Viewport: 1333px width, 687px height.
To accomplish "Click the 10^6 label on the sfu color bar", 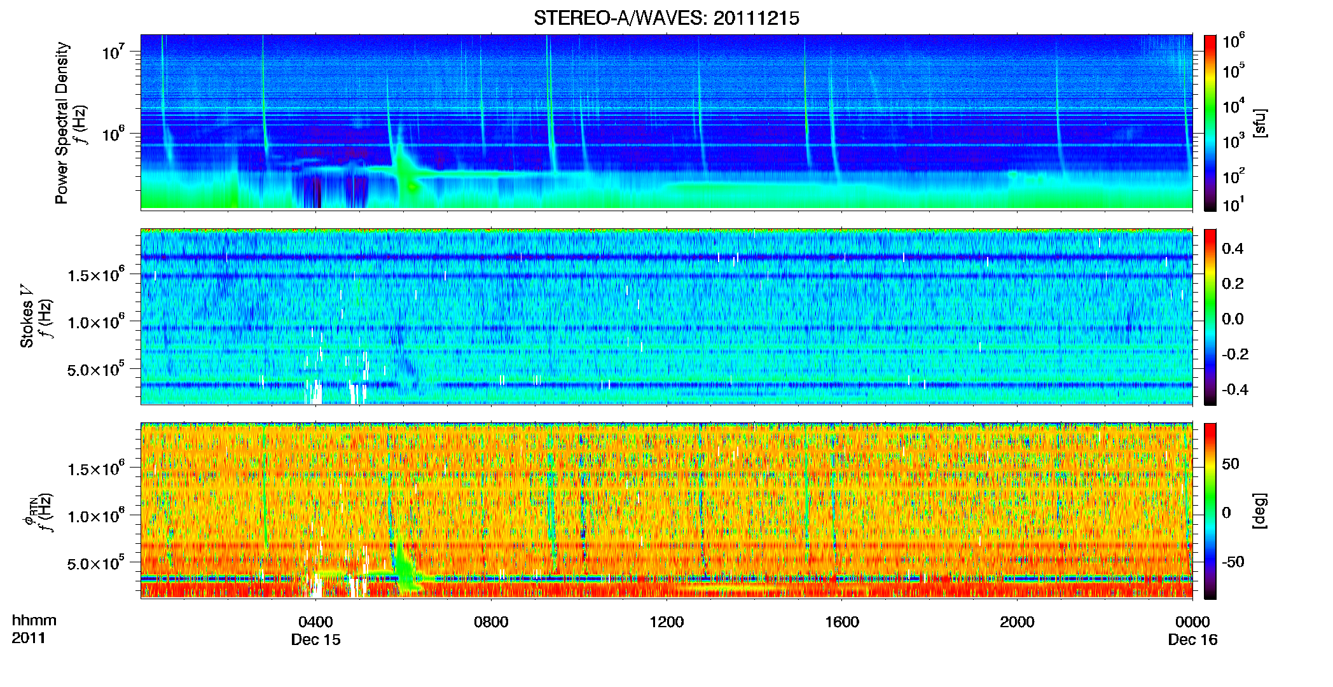I will (x=1234, y=42).
